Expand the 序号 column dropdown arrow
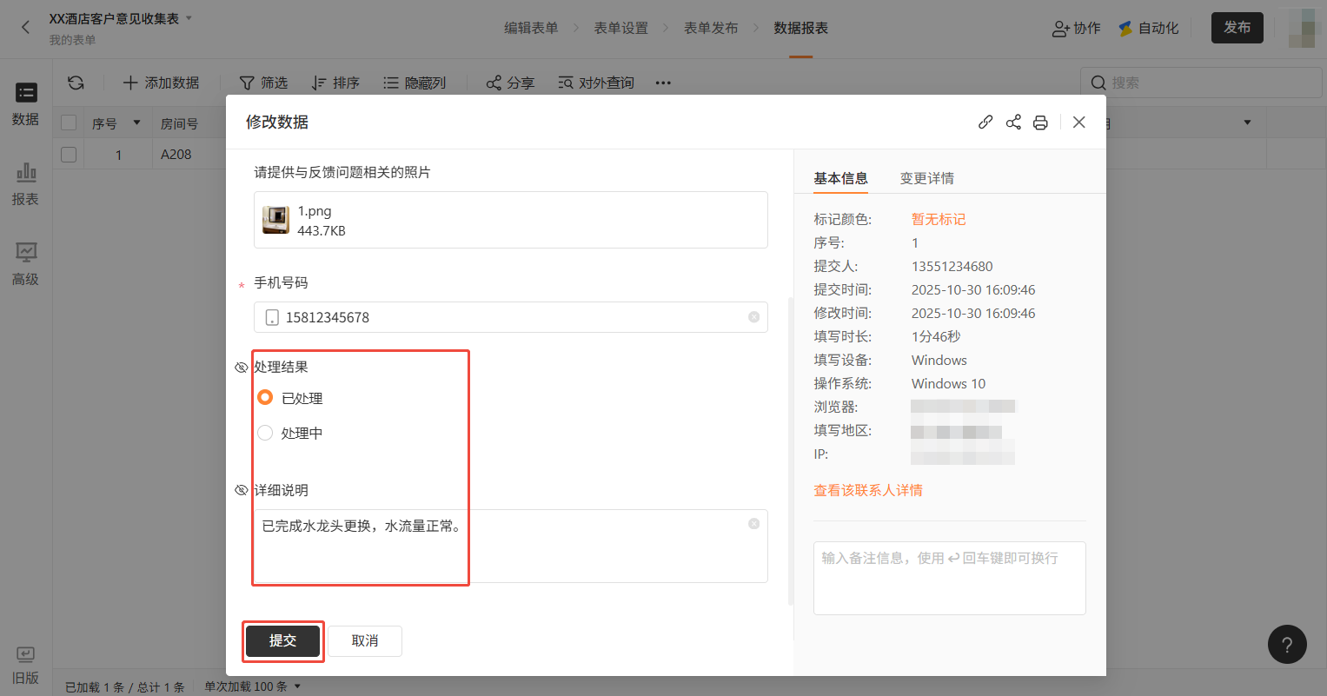 point(136,123)
